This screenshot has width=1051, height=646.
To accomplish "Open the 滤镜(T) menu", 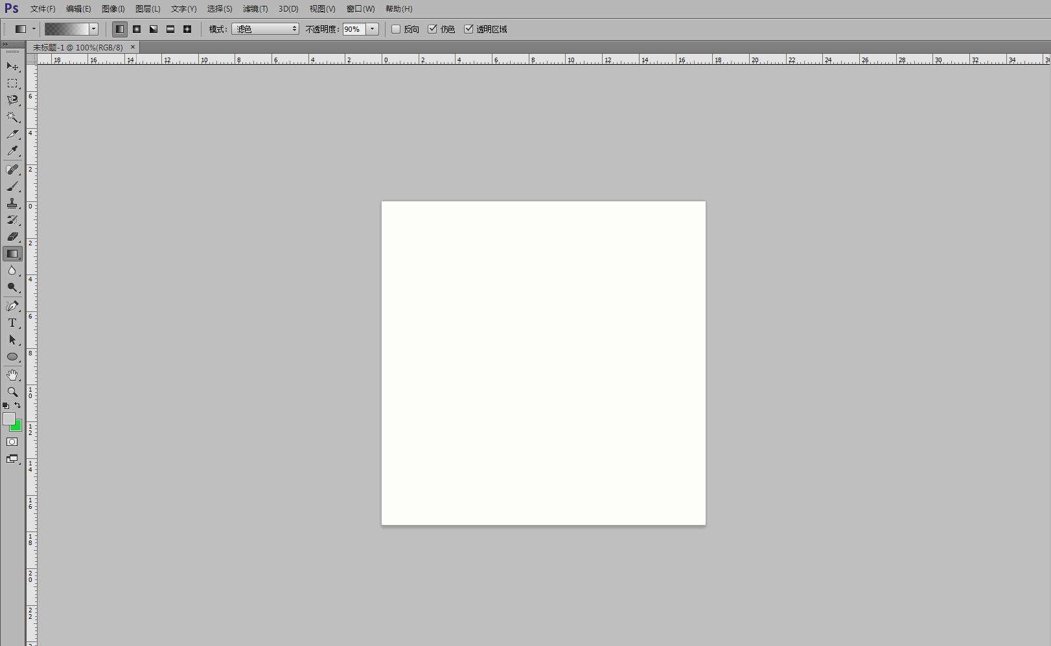I will coord(255,9).
